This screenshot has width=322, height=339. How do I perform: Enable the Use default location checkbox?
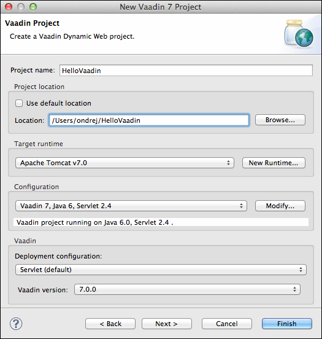tap(19, 103)
